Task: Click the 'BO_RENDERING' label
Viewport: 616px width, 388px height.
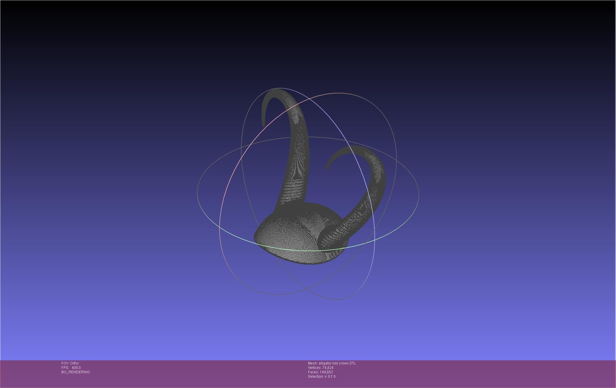Action: (x=76, y=372)
